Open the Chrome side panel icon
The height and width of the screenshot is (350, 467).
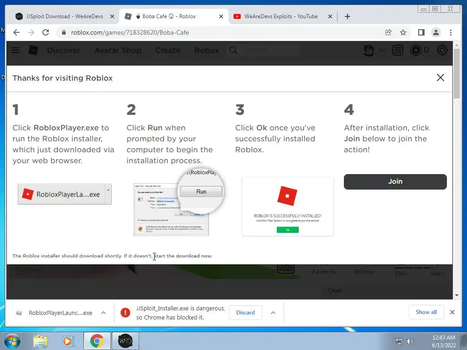pyautogui.click(x=421, y=32)
